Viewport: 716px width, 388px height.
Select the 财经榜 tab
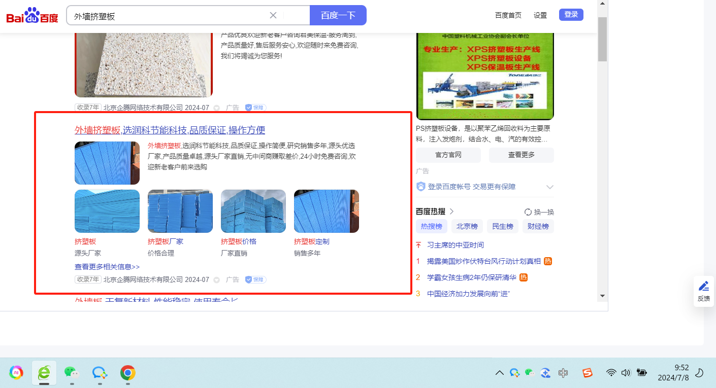538,226
